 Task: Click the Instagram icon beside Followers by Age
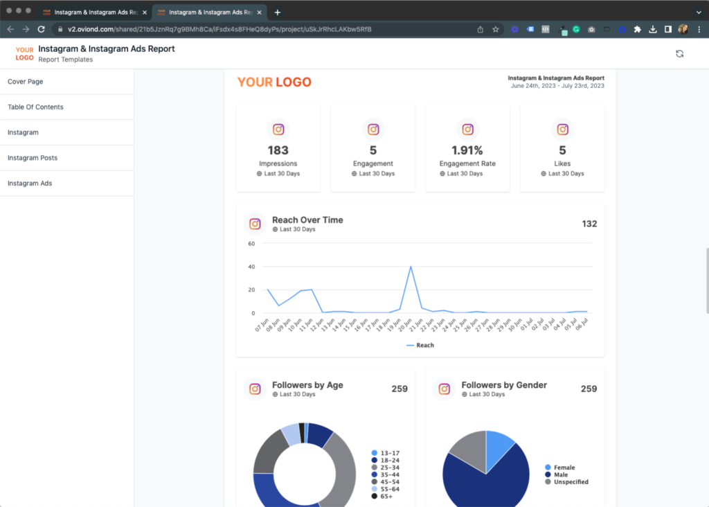point(255,389)
